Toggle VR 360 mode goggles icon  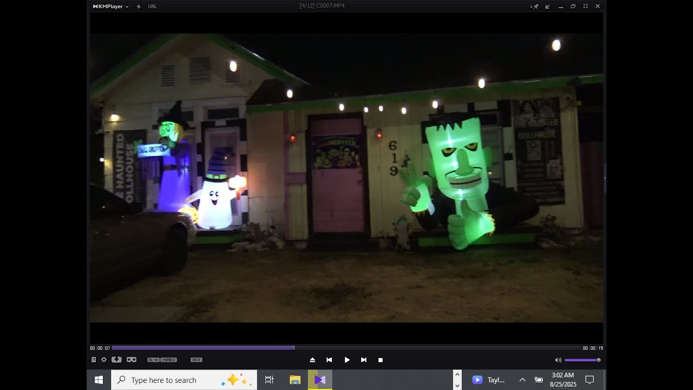click(132, 360)
